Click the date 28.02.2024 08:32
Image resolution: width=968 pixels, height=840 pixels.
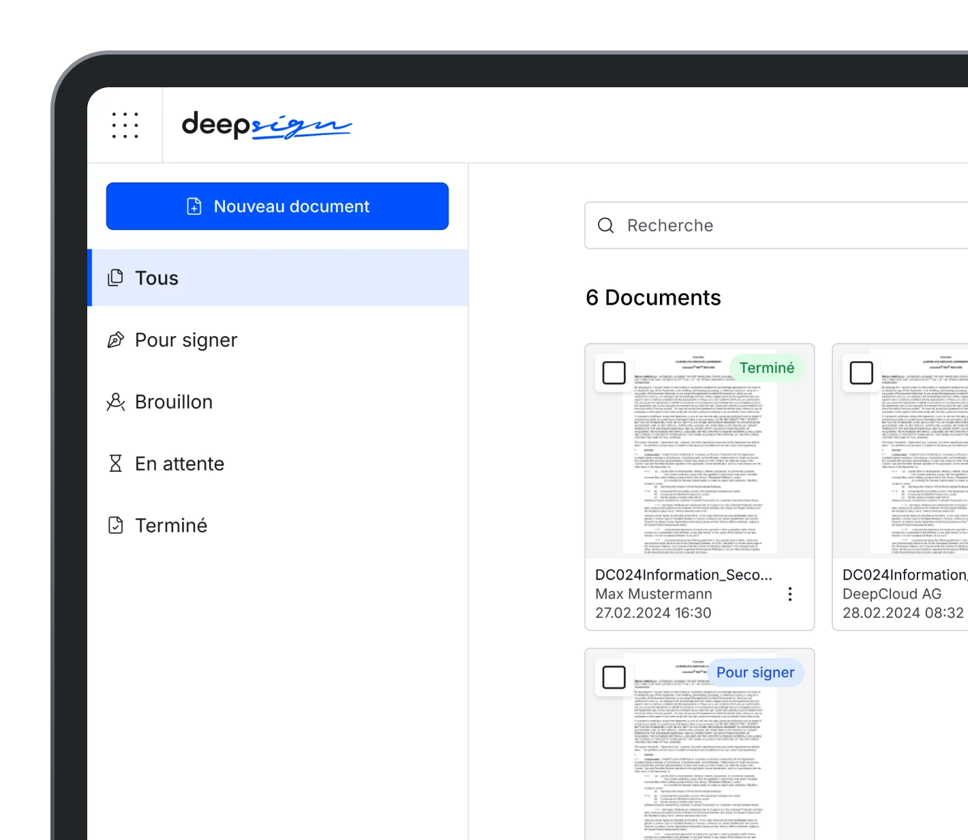click(903, 613)
